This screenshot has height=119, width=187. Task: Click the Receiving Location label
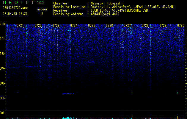(69, 7)
